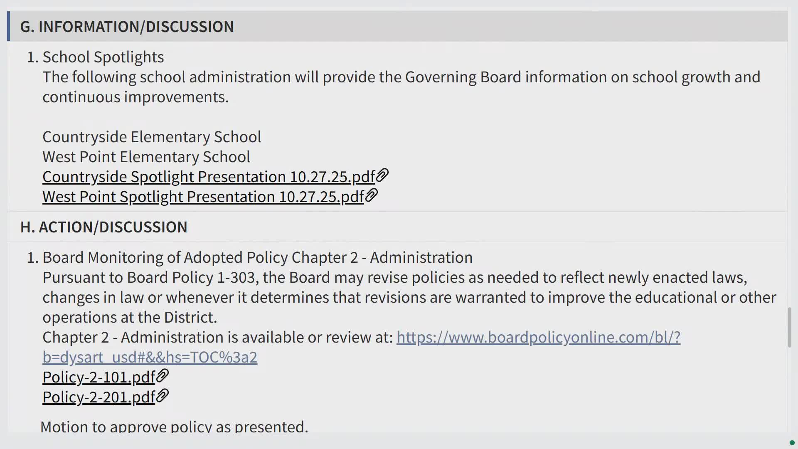Collapse the G. Information/Discussion section header
The width and height of the screenshot is (798, 449).
click(127, 27)
